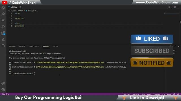This screenshot has width=181, height=101.
Task: Open Run and Debug view
Action: pos(3,27)
